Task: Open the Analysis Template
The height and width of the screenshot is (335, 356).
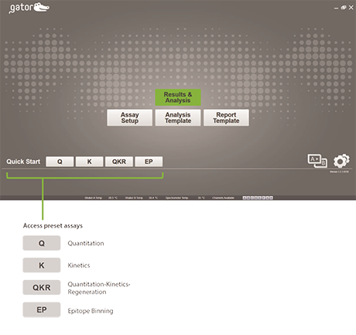Action: (x=178, y=118)
